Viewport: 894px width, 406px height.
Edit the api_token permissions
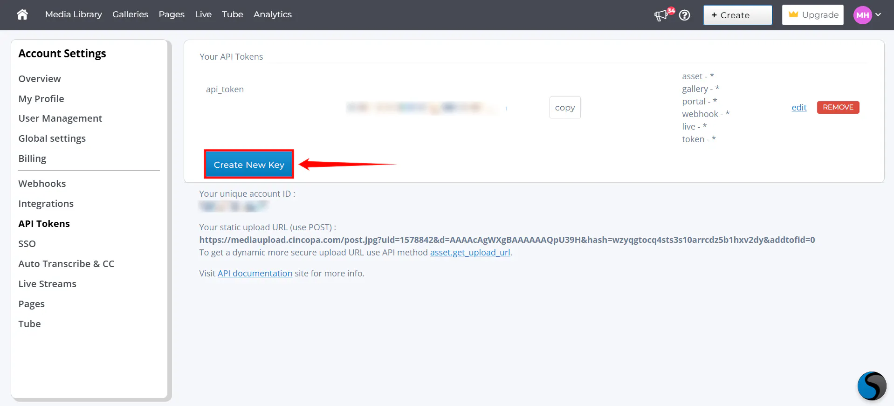tap(799, 108)
